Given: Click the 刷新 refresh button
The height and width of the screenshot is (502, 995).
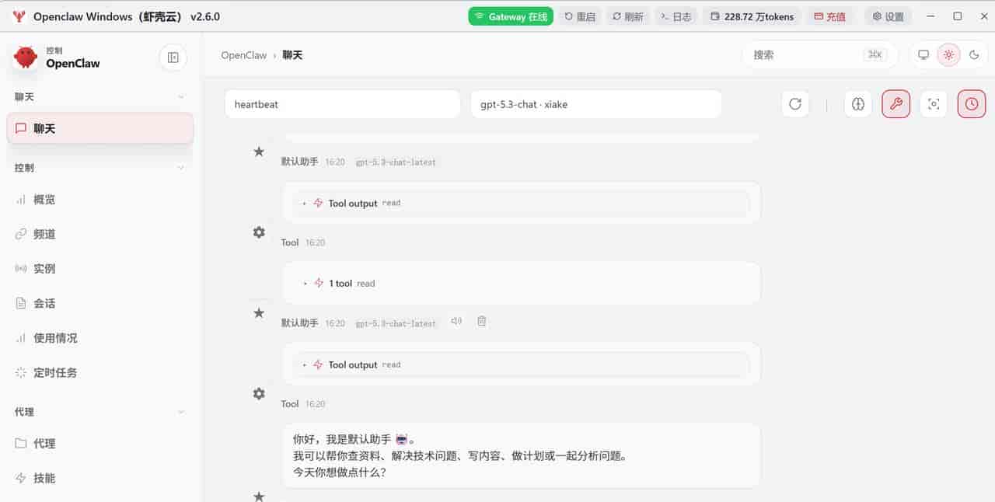Looking at the screenshot, I should [x=628, y=16].
